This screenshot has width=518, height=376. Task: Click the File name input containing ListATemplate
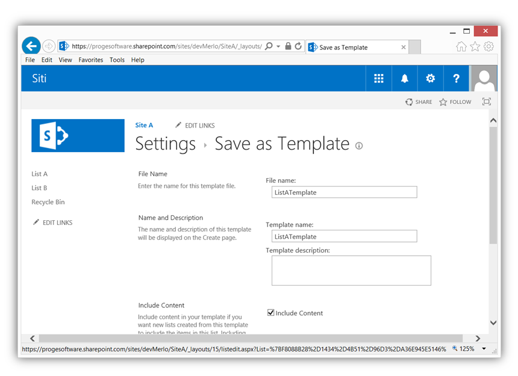point(344,192)
